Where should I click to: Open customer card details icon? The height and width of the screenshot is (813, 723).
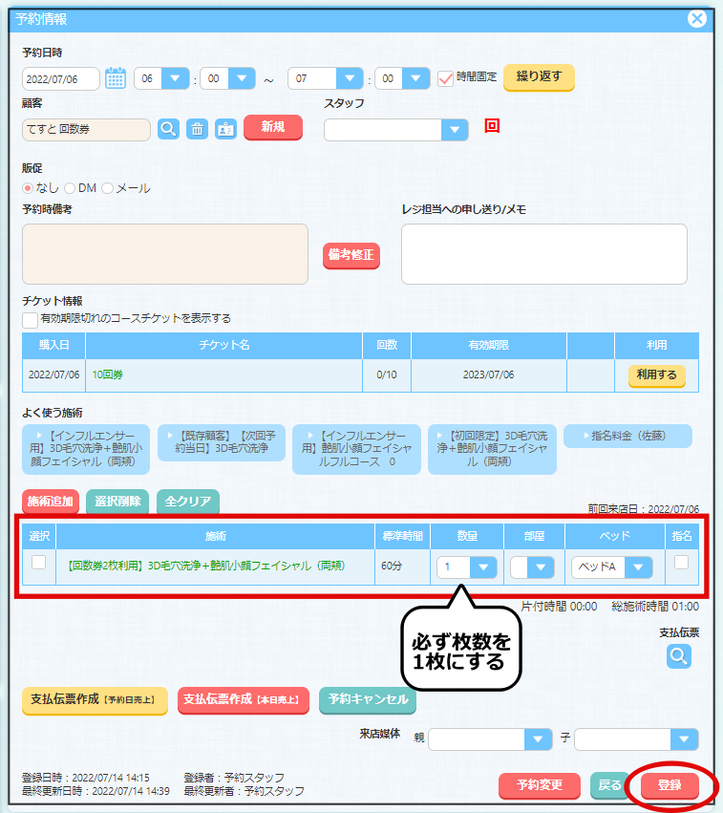[x=225, y=130]
